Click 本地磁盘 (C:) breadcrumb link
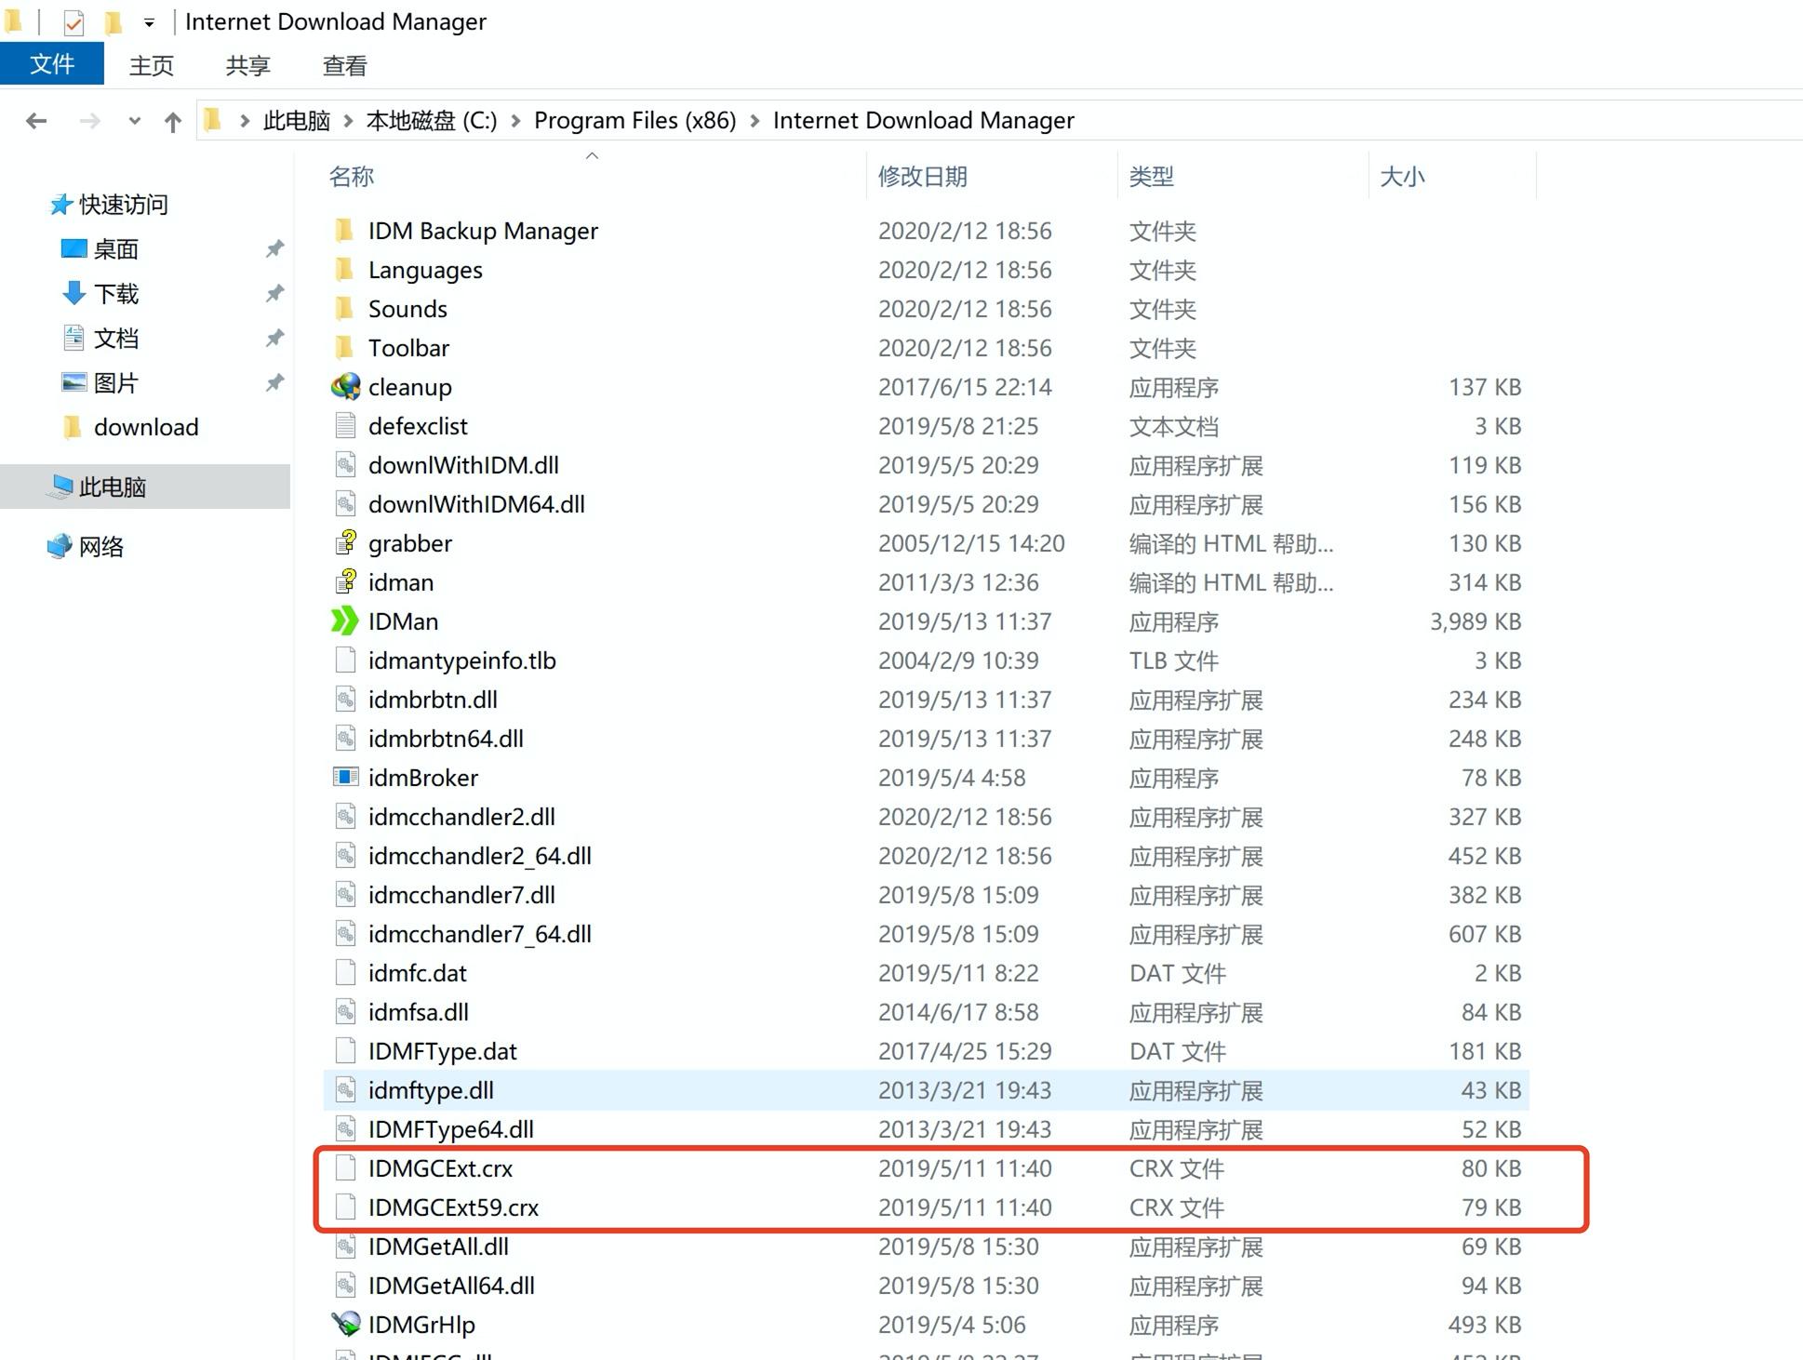This screenshot has height=1360, width=1803. click(x=431, y=121)
